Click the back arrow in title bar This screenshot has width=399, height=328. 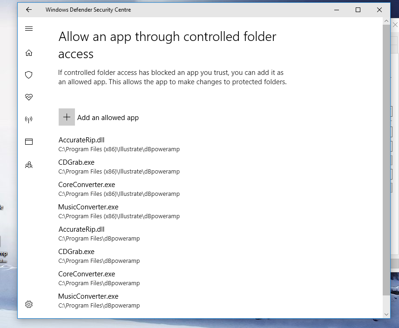click(29, 10)
